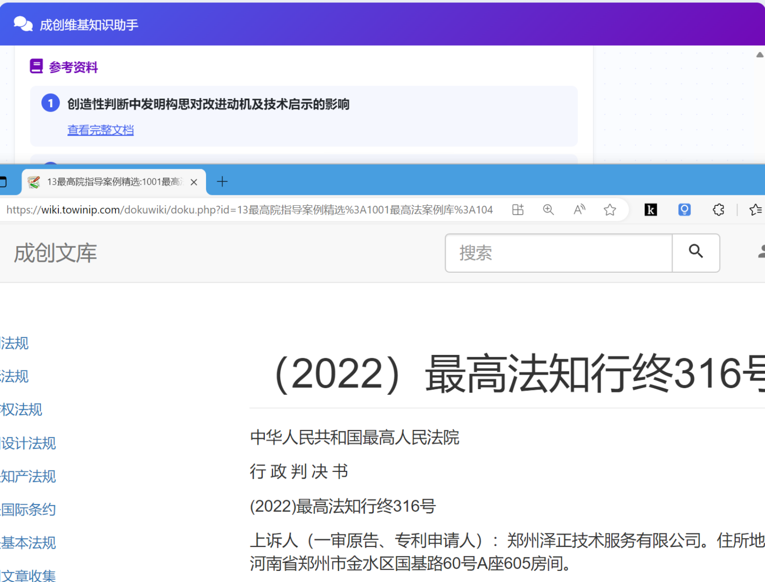Click the browser address bar URL
The height and width of the screenshot is (582, 765).
[249, 210]
